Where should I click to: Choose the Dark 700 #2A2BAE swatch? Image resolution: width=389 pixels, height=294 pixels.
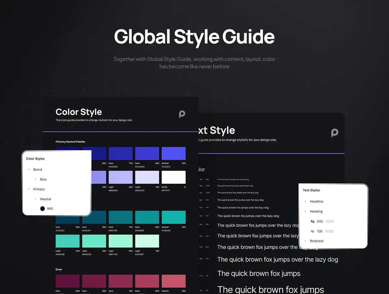click(121, 153)
